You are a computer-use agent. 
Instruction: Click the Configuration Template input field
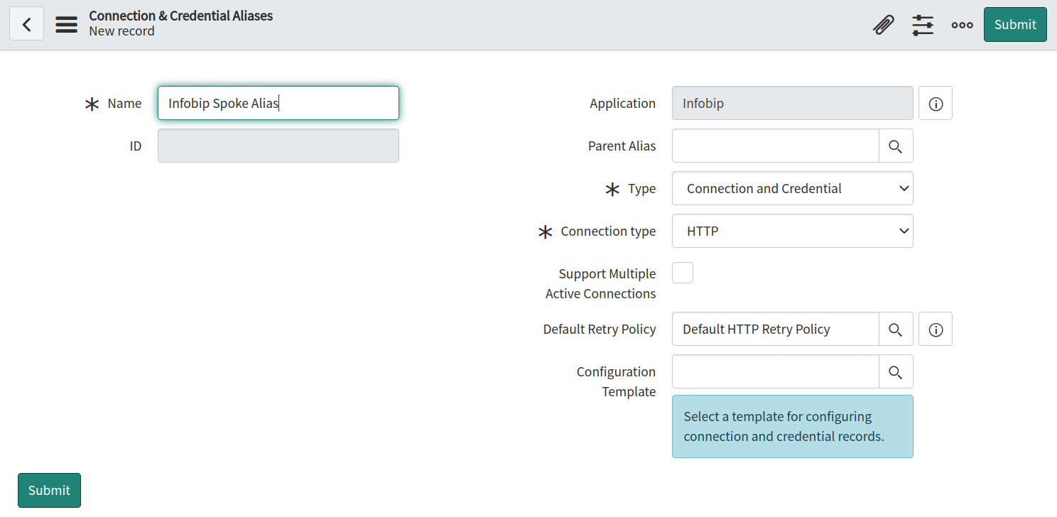775,372
